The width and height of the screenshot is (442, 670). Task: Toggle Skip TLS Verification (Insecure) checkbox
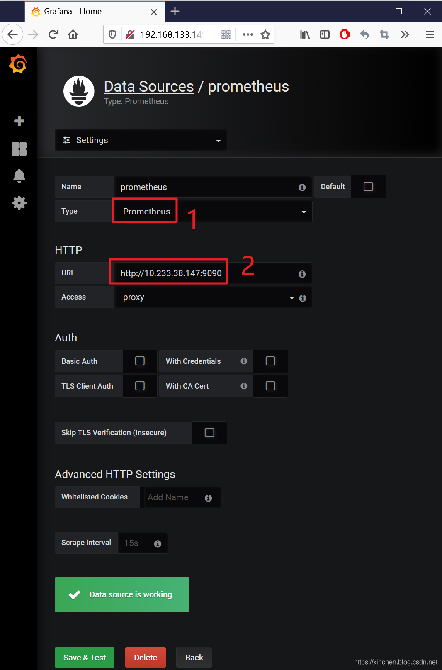pos(210,433)
